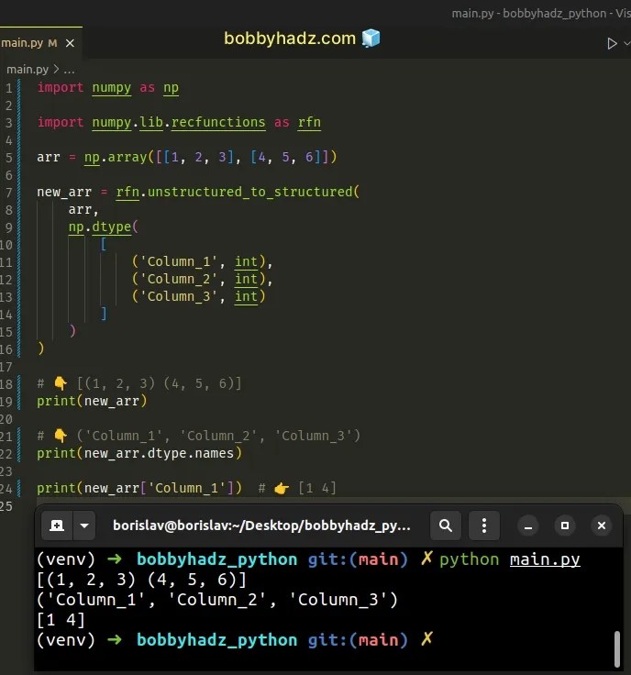Open new terminal tab icon

[57, 526]
